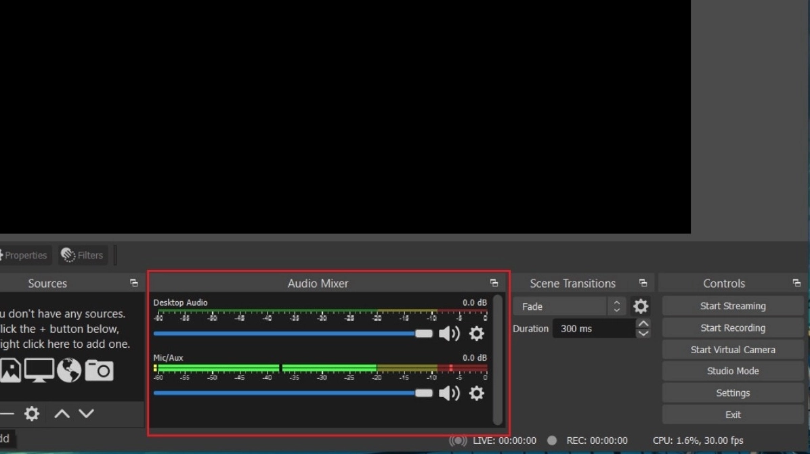The height and width of the screenshot is (454, 810).
Task: Click the display capture monitor icon
Action: click(39, 370)
